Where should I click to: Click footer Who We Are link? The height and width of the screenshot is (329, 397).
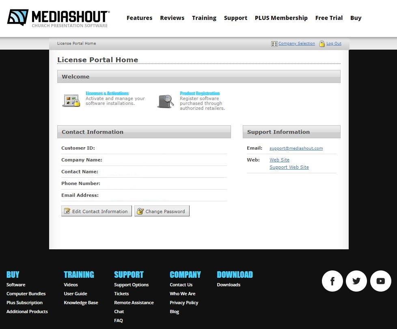tap(182, 294)
